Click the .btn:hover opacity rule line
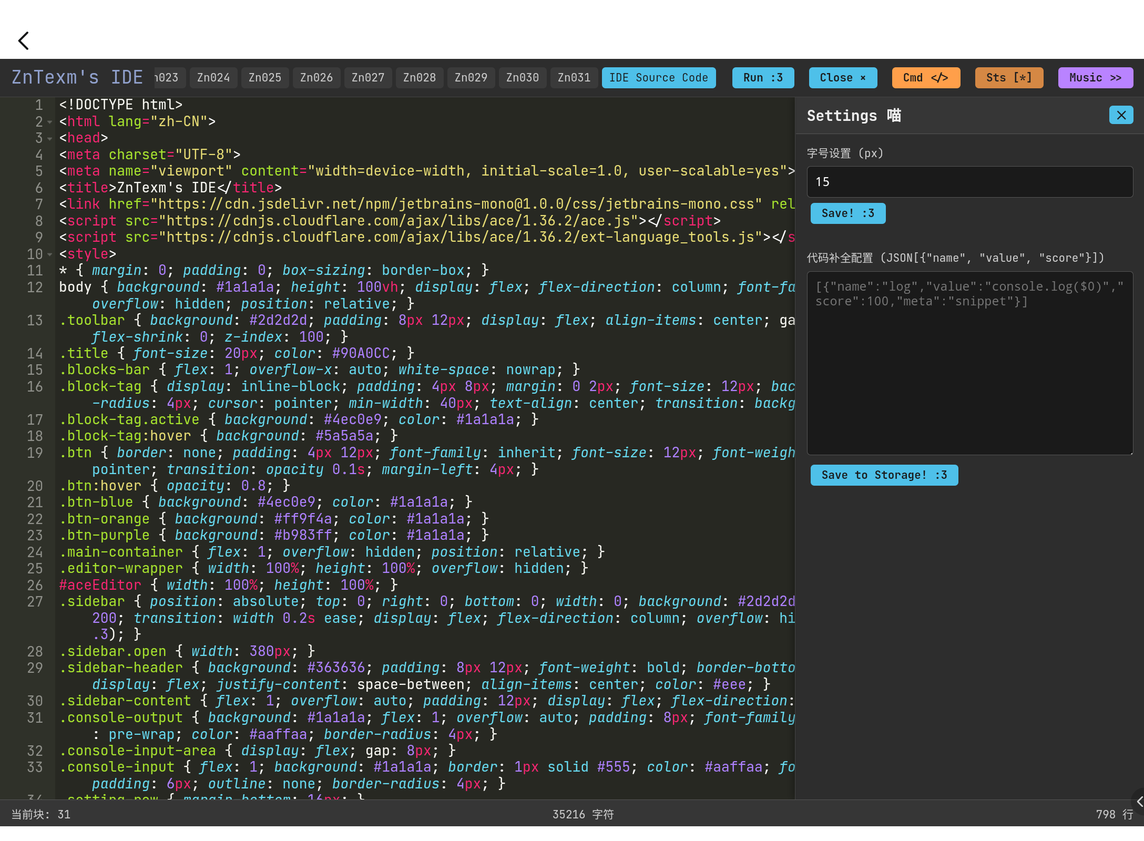1144x841 pixels. pyautogui.click(x=175, y=486)
